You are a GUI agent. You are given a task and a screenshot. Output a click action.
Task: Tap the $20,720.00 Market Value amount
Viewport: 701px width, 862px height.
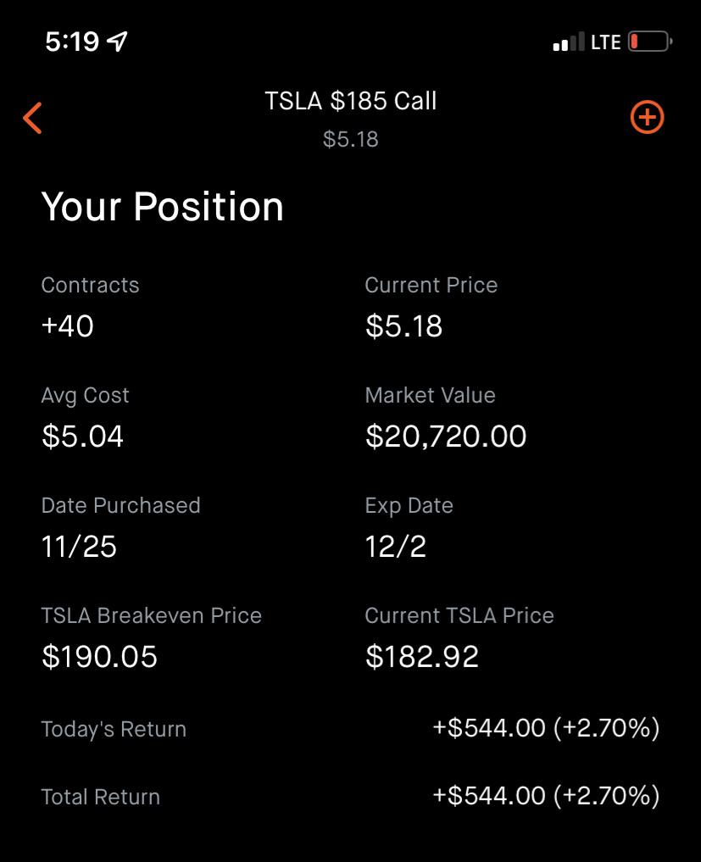(x=446, y=437)
